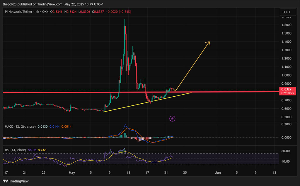Click the Pi Network/Tether symbol title
The width and height of the screenshot is (300, 186).
18,12
